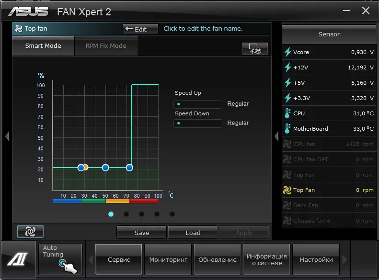Select the second fan page dot
379x280 pixels.
(126, 214)
